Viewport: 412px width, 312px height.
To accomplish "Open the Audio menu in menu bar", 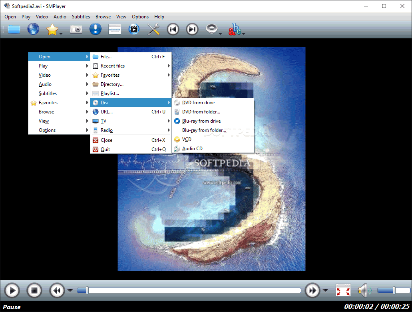I will point(60,17).
